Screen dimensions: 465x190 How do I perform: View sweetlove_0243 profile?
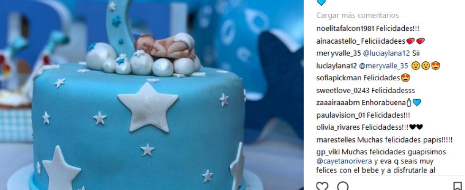(343, 90)
